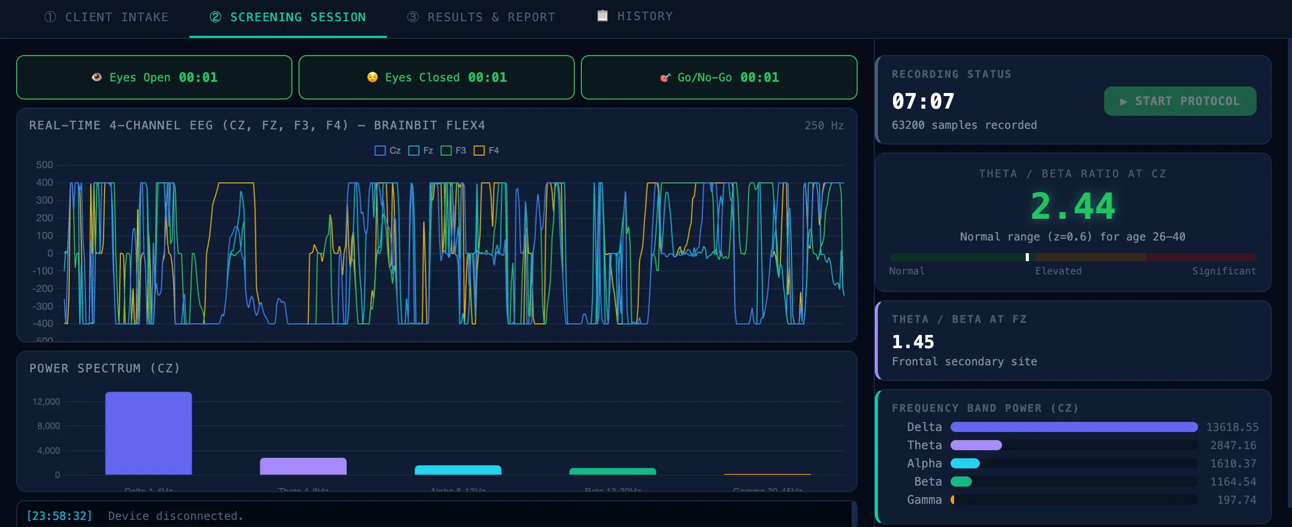Click the theta/beta ratio gauge marker
The image size is (1292, 527).
[1027, 257]
